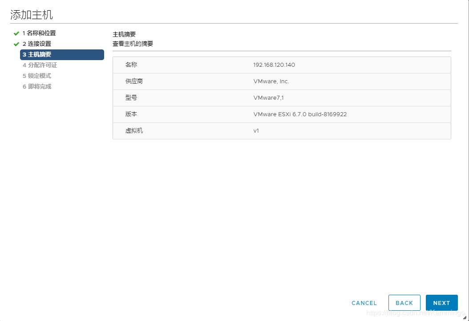Select the 供应商 row showing VMware, Inc.
Image resolution: width=469 pixels, height=321 pixels.
tap(282, 81)
